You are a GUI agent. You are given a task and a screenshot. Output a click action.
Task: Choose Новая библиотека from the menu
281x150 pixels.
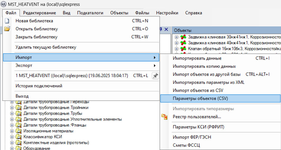(x=81, y=21)
